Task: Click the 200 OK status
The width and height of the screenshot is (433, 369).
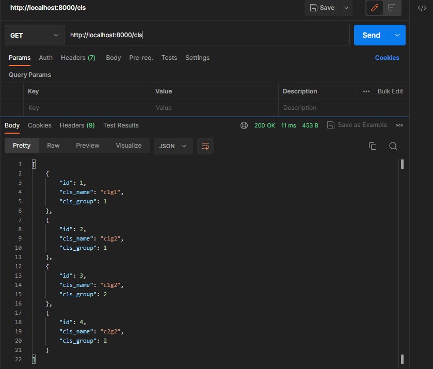Action: coord(265,125)
